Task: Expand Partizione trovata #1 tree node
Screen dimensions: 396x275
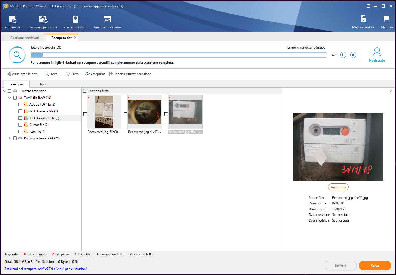Action: point(9,138)
